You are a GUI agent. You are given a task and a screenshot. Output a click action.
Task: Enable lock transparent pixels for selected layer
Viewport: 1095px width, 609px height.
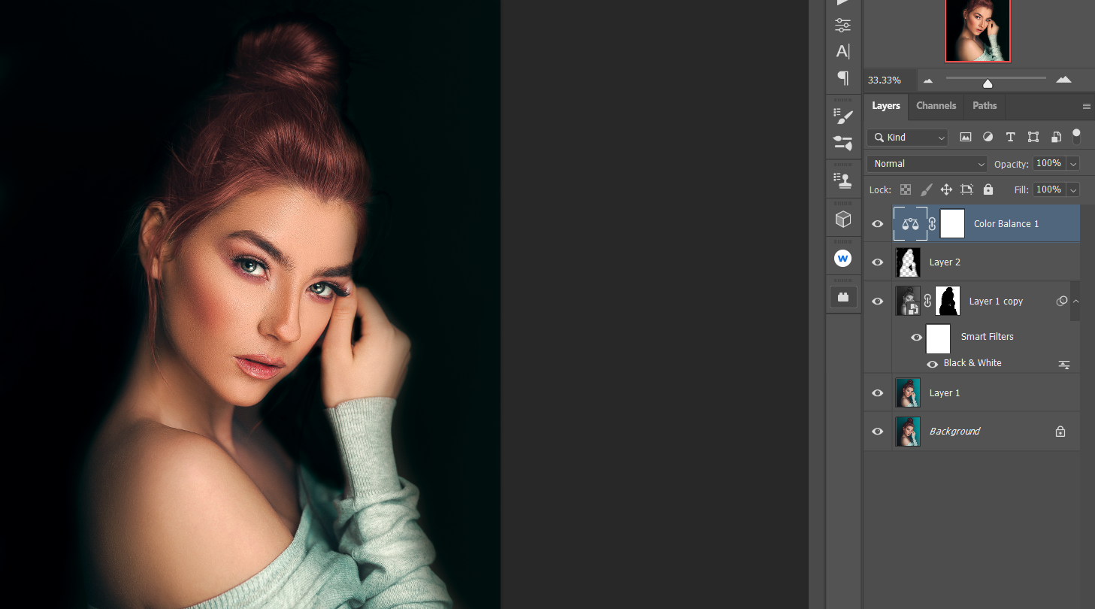(906, 189)
